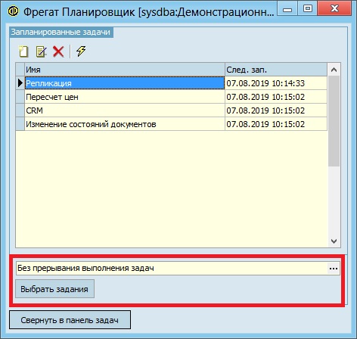Run task with the lightning bolt icon

coord(81,51)
